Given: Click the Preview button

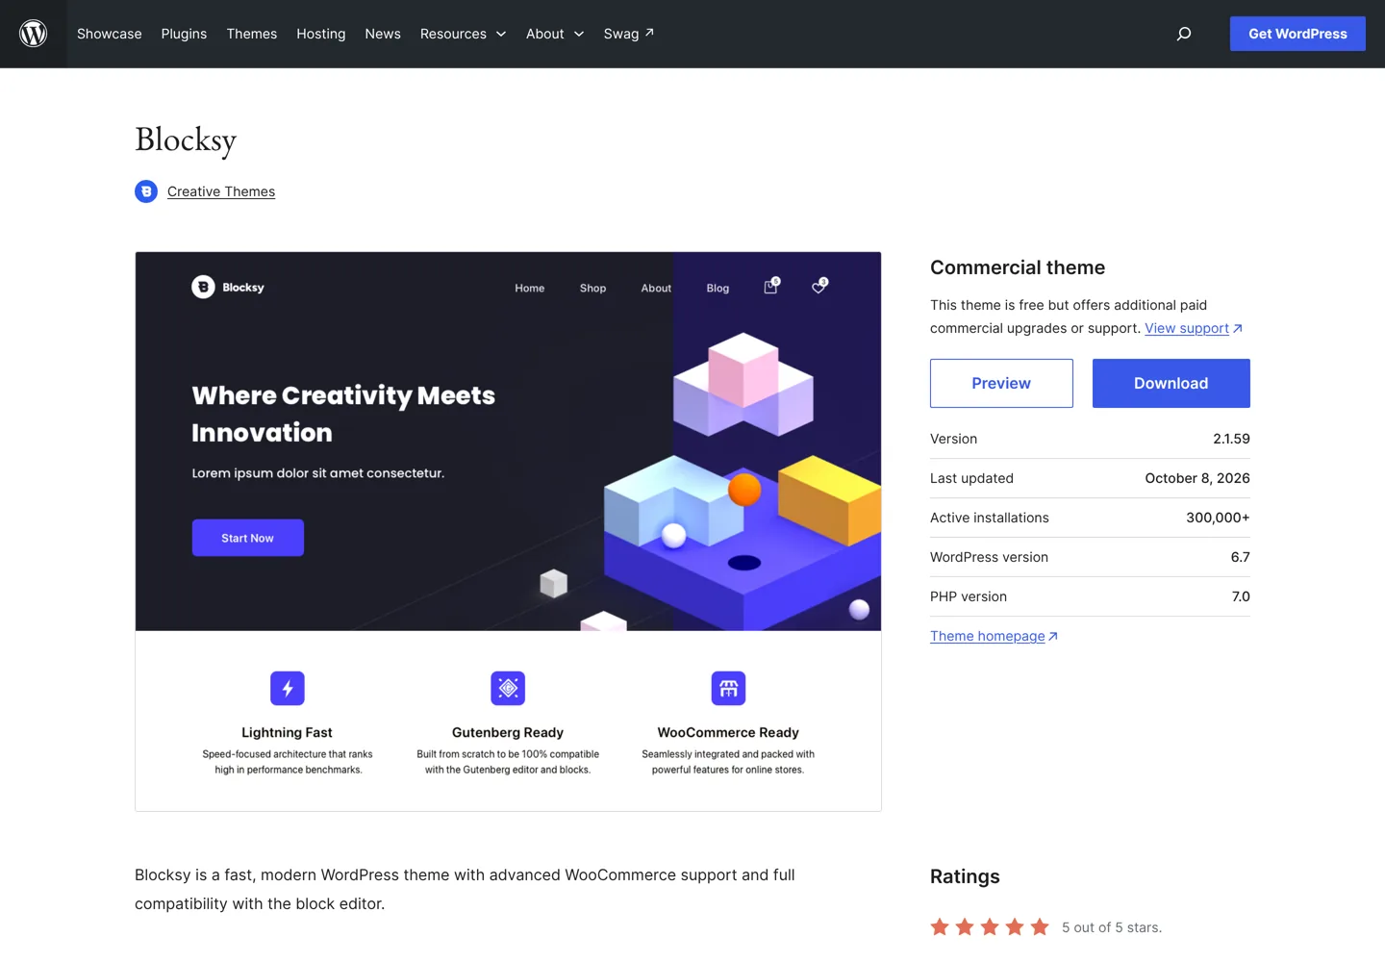Looking at the screenshot, I should coord(1001,383).
